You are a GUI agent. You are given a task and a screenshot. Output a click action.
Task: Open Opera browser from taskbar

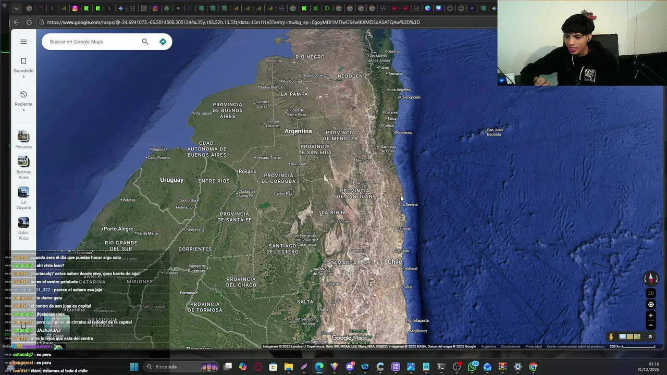click(x=257, y=367)
